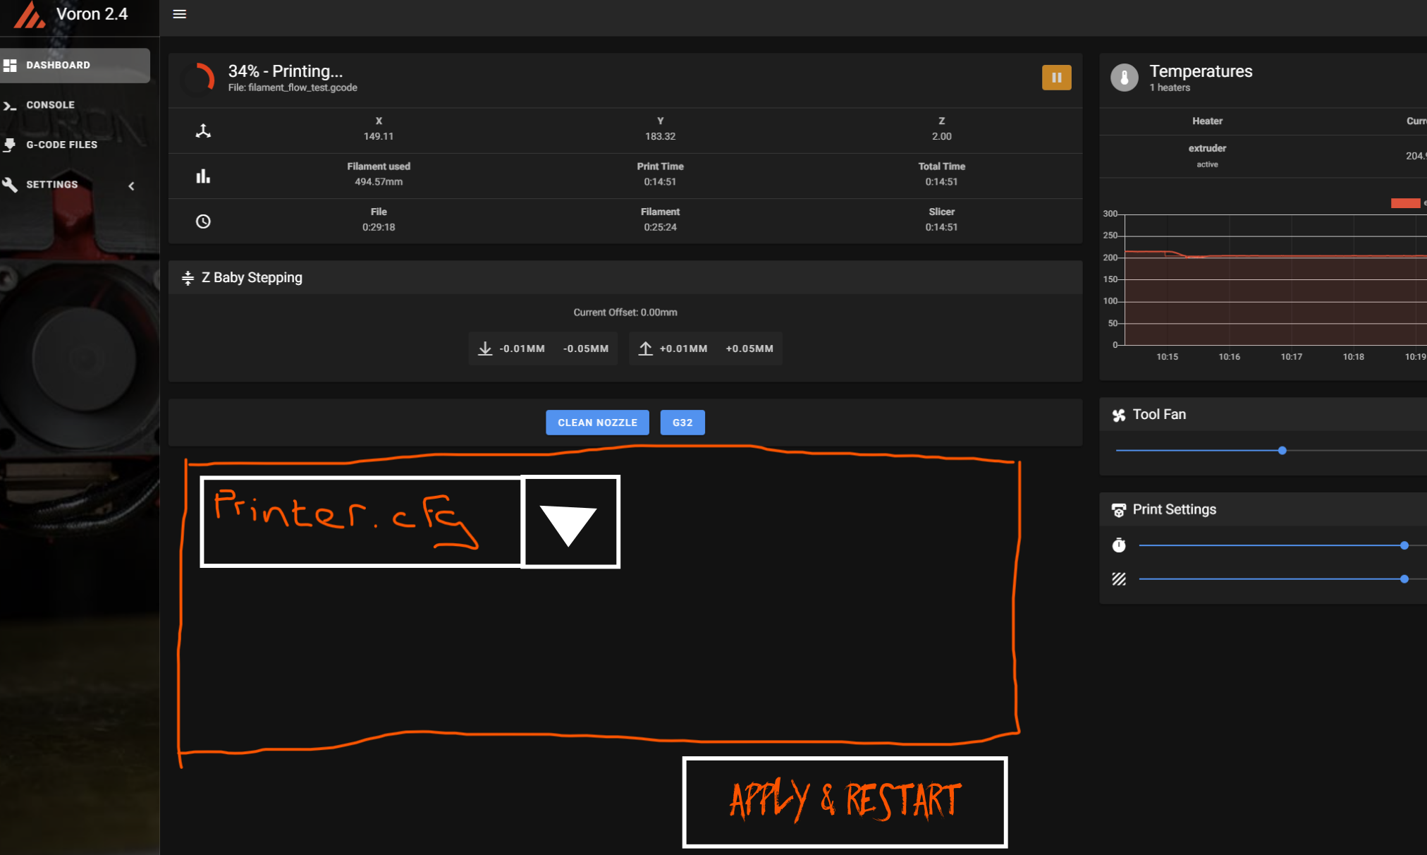
Task: Open Settings using the wrench icon
Action: pyautogui.click(x=11, y=184)
